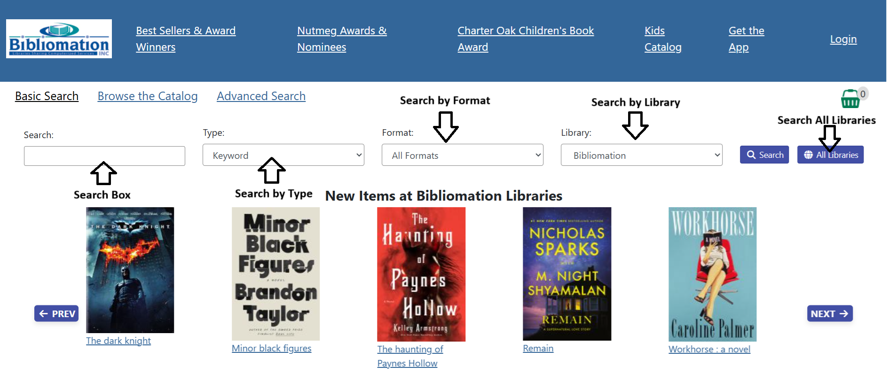
Task: Expand the All Formats dropdown
Action: tap(462, 155)
